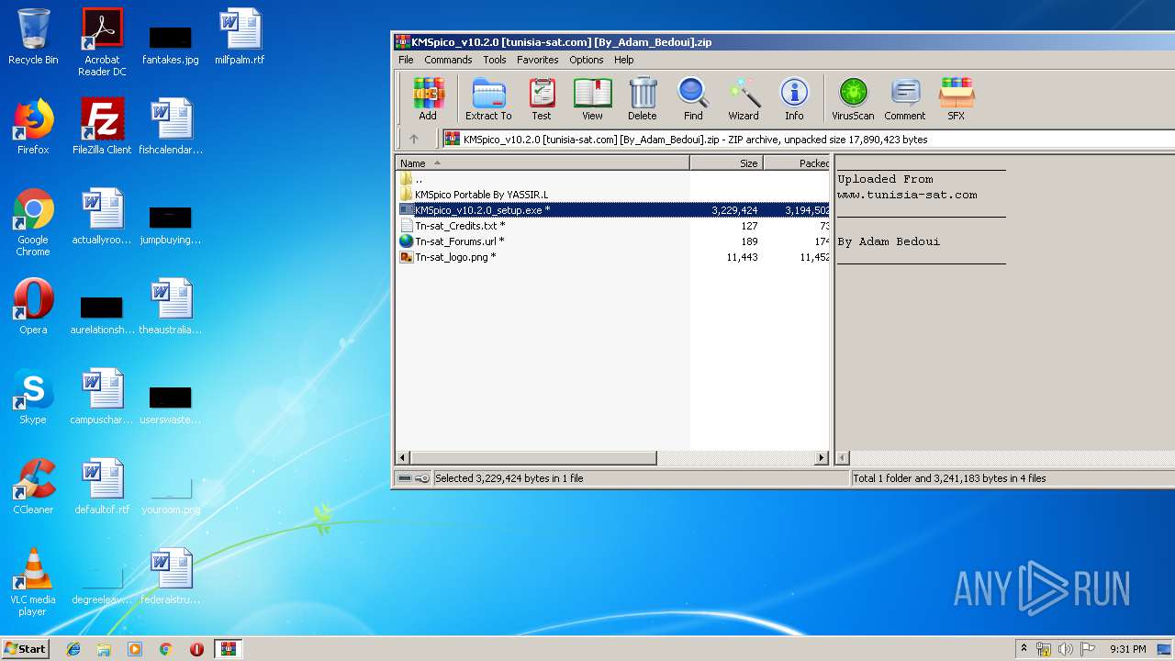Click volume speaker tray icon
The width and height of the screenshot is (1175, 661).
[x=1065, y=649]
